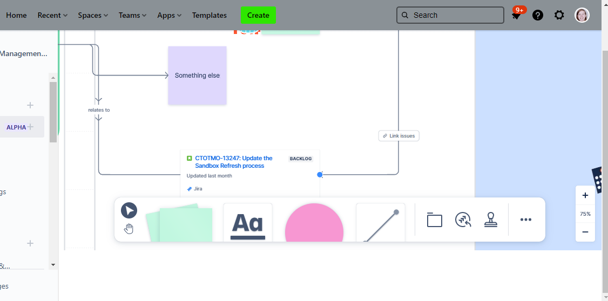608x301 pixels.
Task: Click into the Search field
Action: [450, 15]
